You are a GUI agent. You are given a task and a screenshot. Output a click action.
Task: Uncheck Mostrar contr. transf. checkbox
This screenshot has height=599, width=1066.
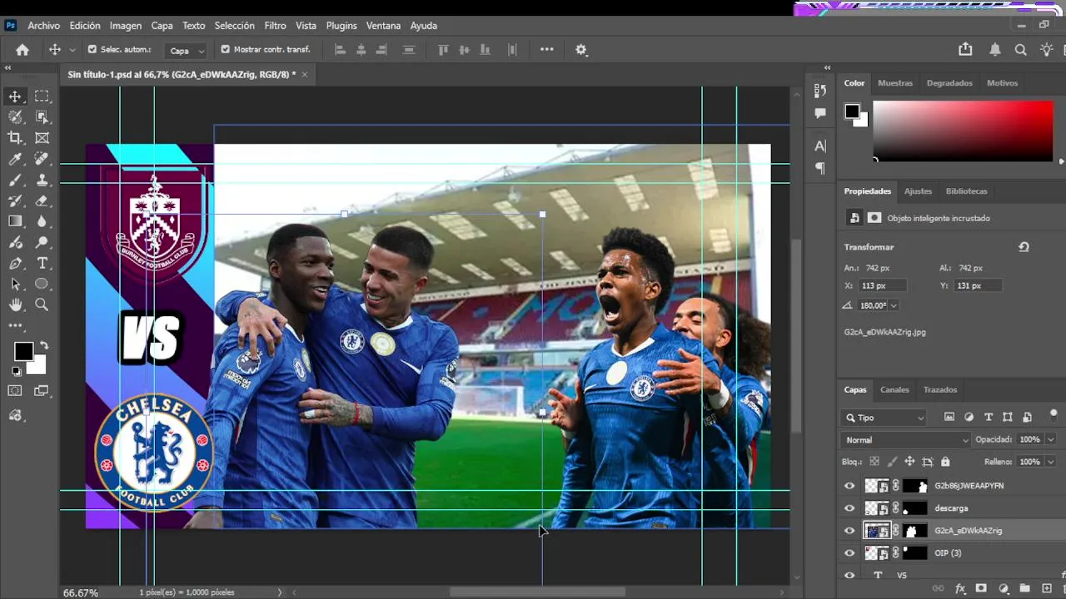point(225,49)
